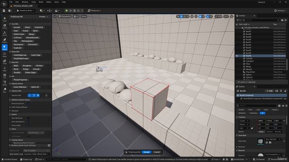Open the Help menu
Viewport: 289px width, 162px height.
(64, 2)
